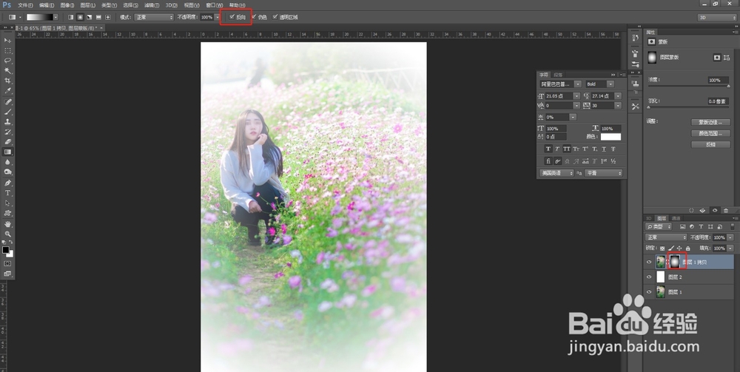Toggle the all caps TT button
740x372 pixels.
pyautogui.click(x=567, y=149)
